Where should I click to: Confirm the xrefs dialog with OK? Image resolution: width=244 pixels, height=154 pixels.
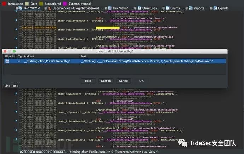141,81
